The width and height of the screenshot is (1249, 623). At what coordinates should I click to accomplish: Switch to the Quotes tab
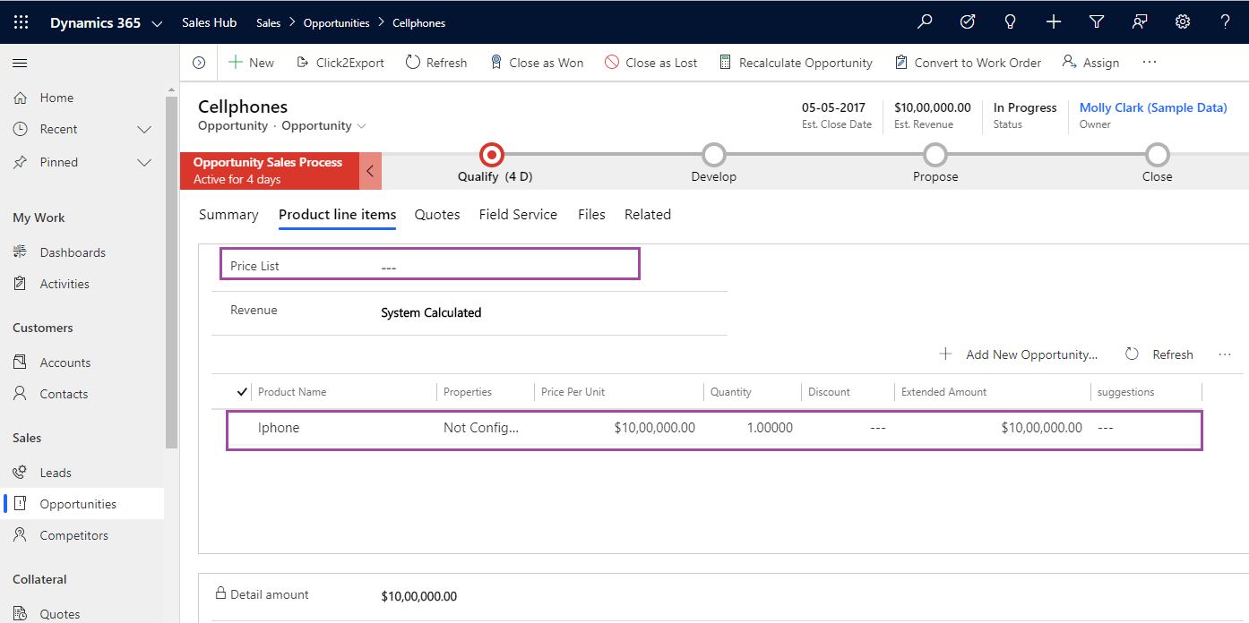click(x=437, y=215)
